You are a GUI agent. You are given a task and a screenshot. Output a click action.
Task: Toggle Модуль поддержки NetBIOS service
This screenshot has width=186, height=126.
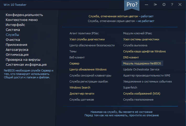pyautogui.click(x=142, y=63)
